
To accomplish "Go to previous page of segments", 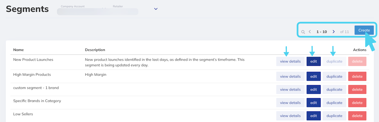I will tap(310, 32).
